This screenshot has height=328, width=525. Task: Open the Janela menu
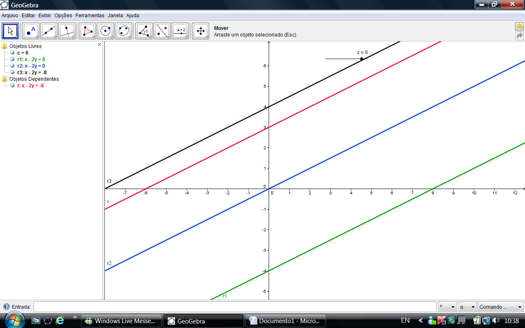pyautogui.click(x=115, y=16)
